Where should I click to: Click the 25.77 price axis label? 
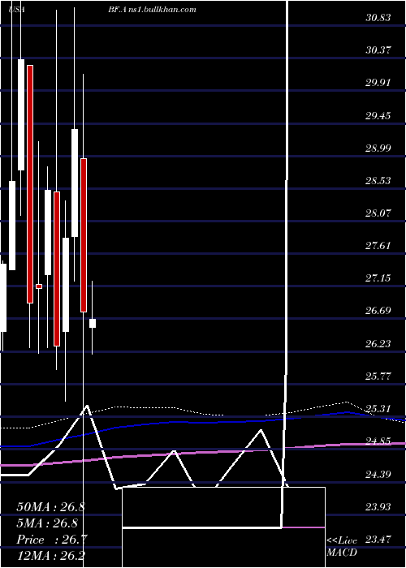pos(378,377)
